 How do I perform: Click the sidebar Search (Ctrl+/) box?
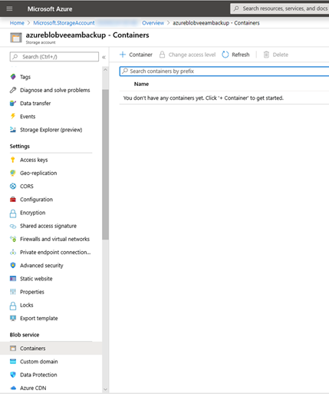[x=54, y=57]
